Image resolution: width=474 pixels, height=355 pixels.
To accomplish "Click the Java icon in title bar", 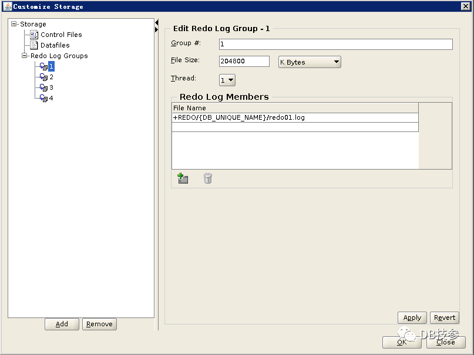I will point(7,6).
